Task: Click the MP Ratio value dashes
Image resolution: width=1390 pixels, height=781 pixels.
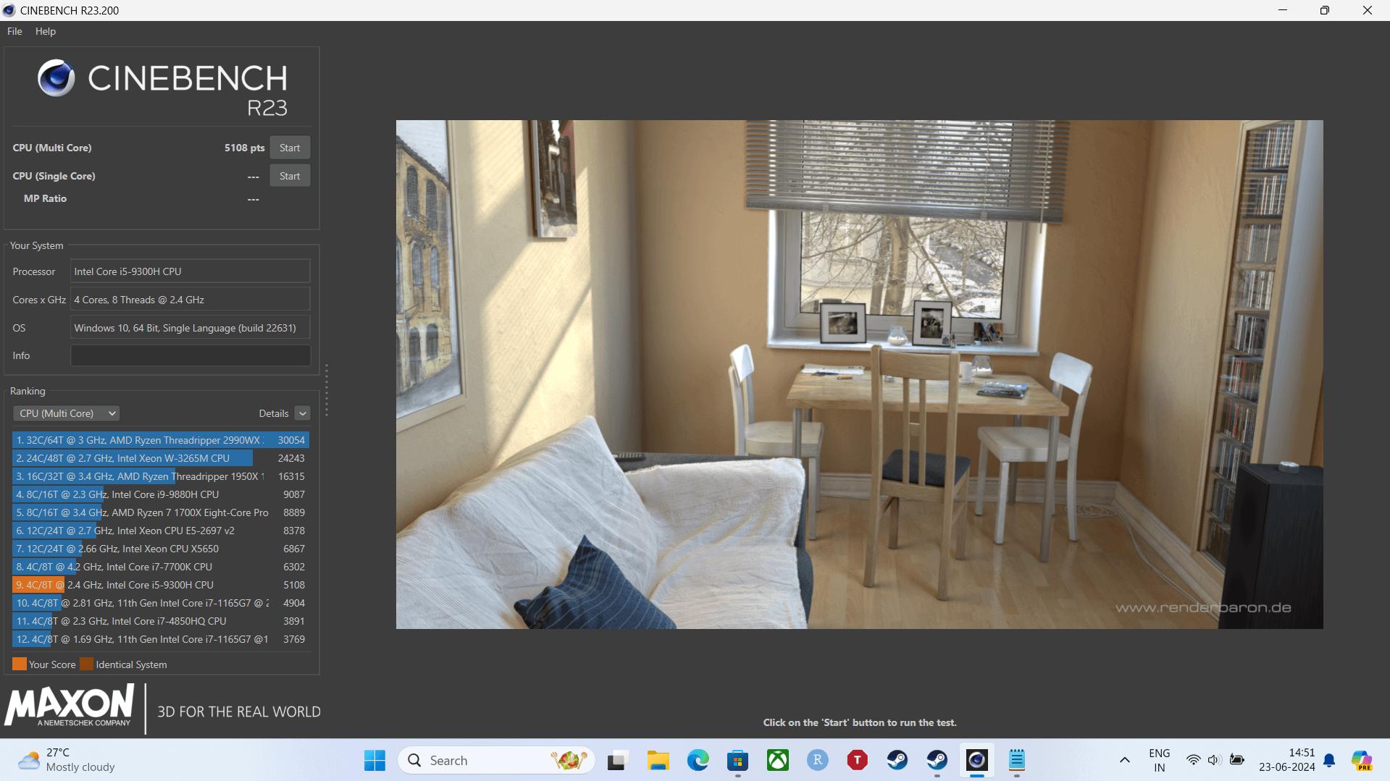Action: tap(253, 199)
